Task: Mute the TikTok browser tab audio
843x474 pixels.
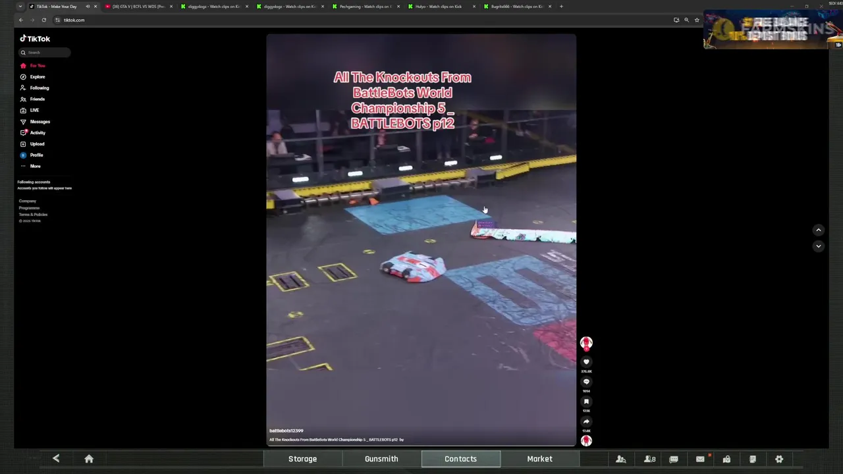Action: [x=88, y=7]
